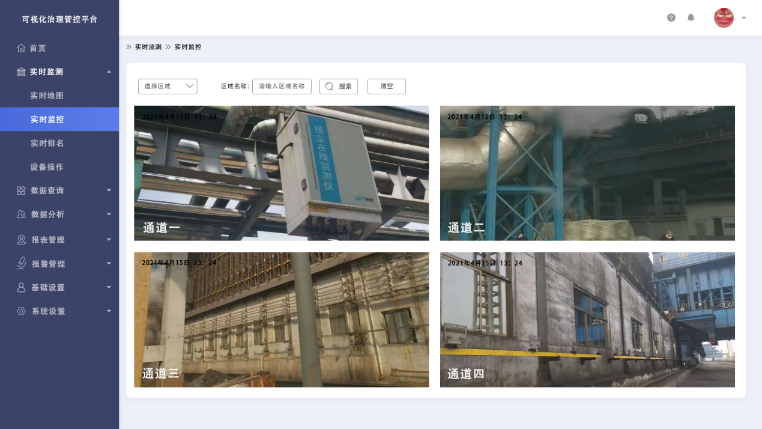This screenshot has height=429, width=762.
Task: Select 实时地图 in the sidebar
Action: (x=47, y=96)
